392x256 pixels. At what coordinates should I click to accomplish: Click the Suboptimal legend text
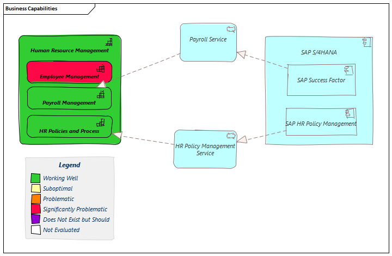(58, 188)
